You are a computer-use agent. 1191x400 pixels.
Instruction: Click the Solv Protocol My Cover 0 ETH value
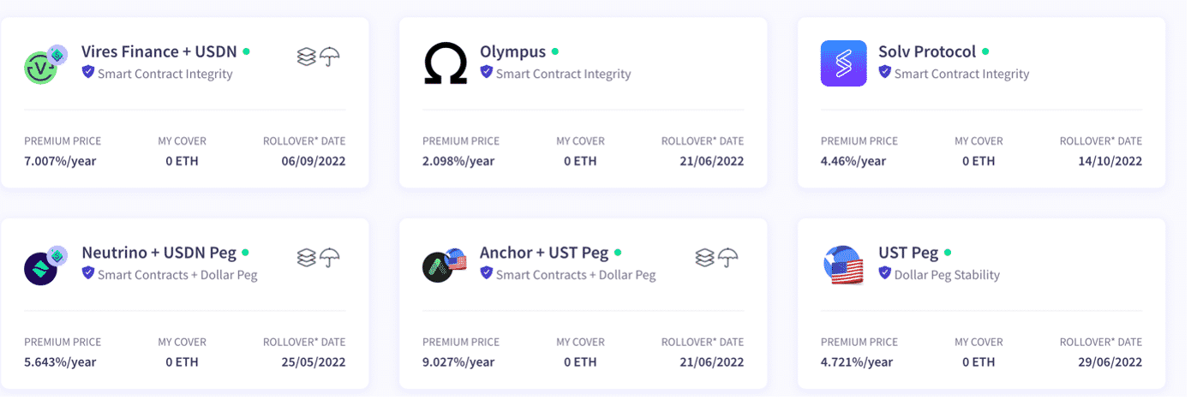coord(979,161)
